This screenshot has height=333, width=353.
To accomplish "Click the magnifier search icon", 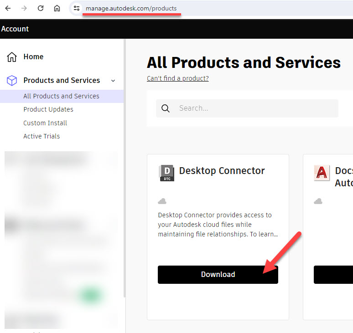I will [166, 108].
